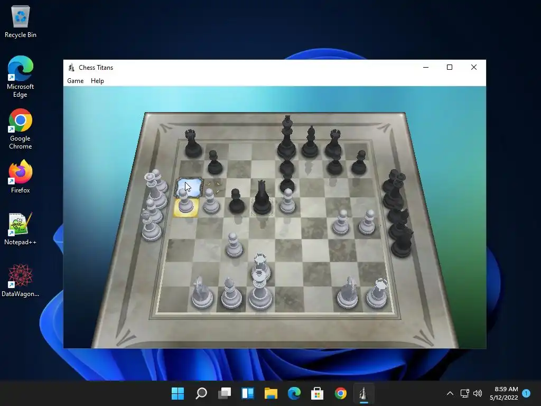Viewport: 541px width, 406px height.
Task: Open Task View from the taskbar
Action: pyautogui.click(x=224, y=393)
